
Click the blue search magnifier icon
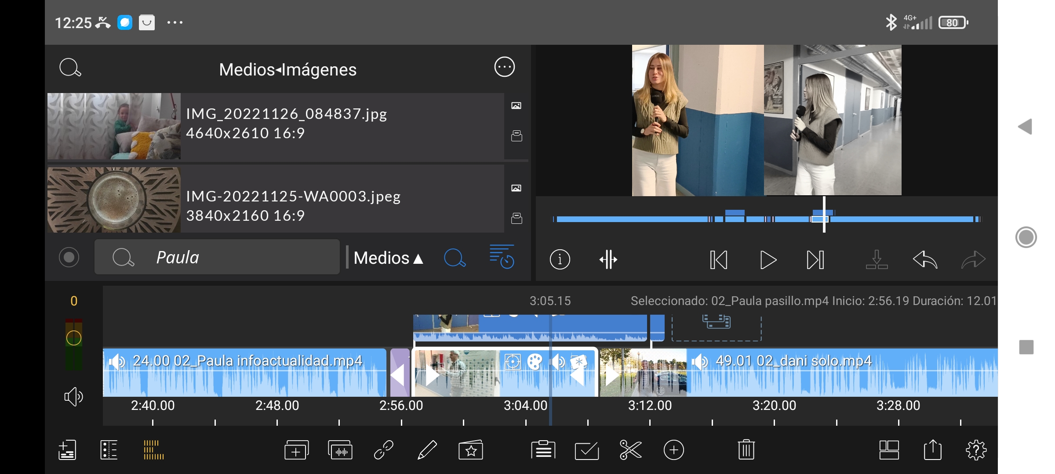[455, 258]
